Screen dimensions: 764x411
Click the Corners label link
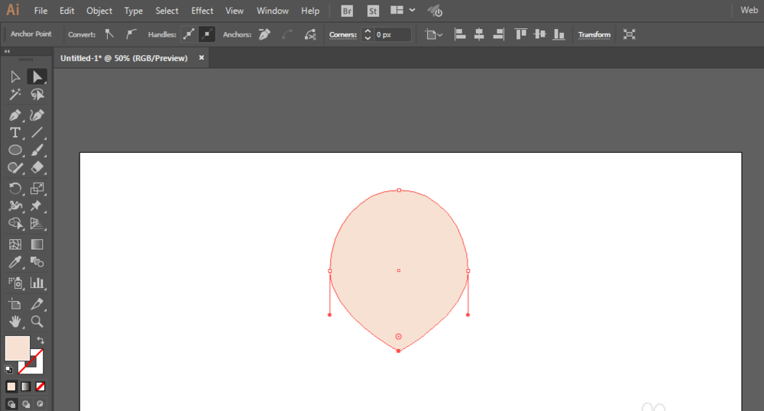click(342, 34)
